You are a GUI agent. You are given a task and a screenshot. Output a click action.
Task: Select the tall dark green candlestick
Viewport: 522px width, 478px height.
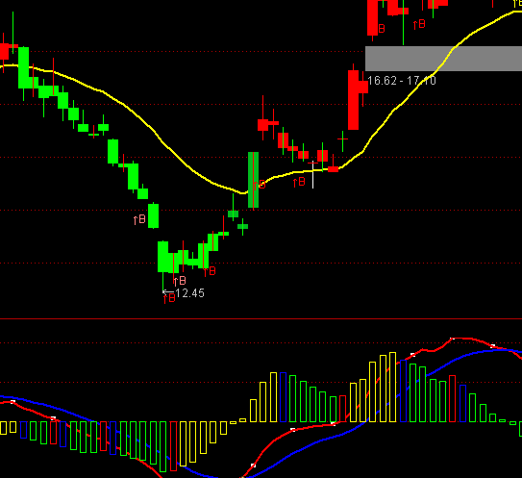tap(254, 180)
